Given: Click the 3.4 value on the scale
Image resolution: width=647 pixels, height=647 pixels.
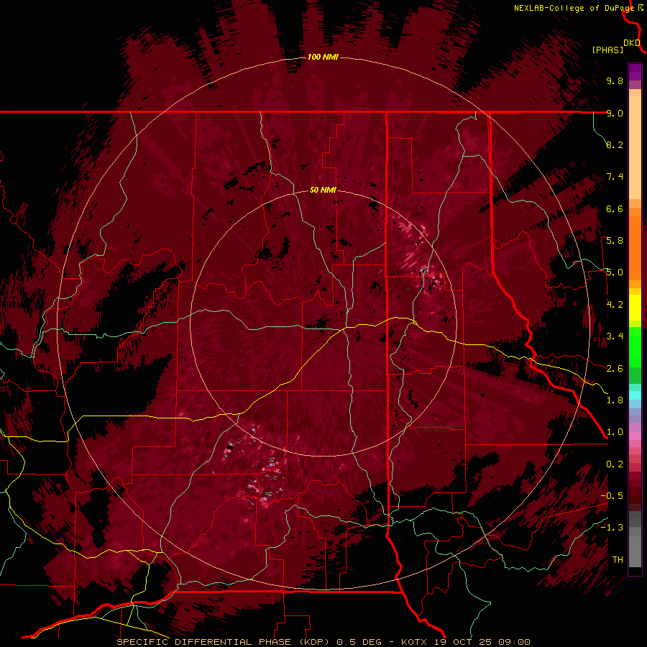Looking at the screenshot, I should point(615,336).
